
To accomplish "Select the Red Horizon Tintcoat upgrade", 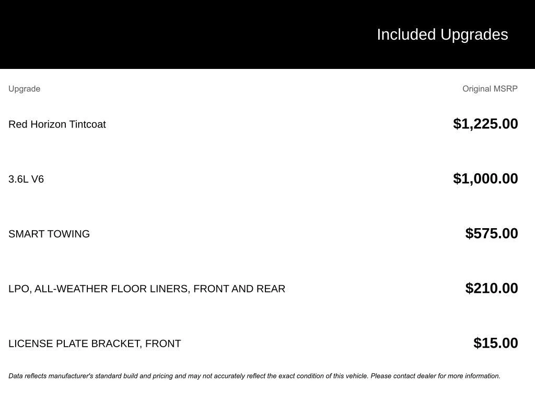I will pos(57,124).
